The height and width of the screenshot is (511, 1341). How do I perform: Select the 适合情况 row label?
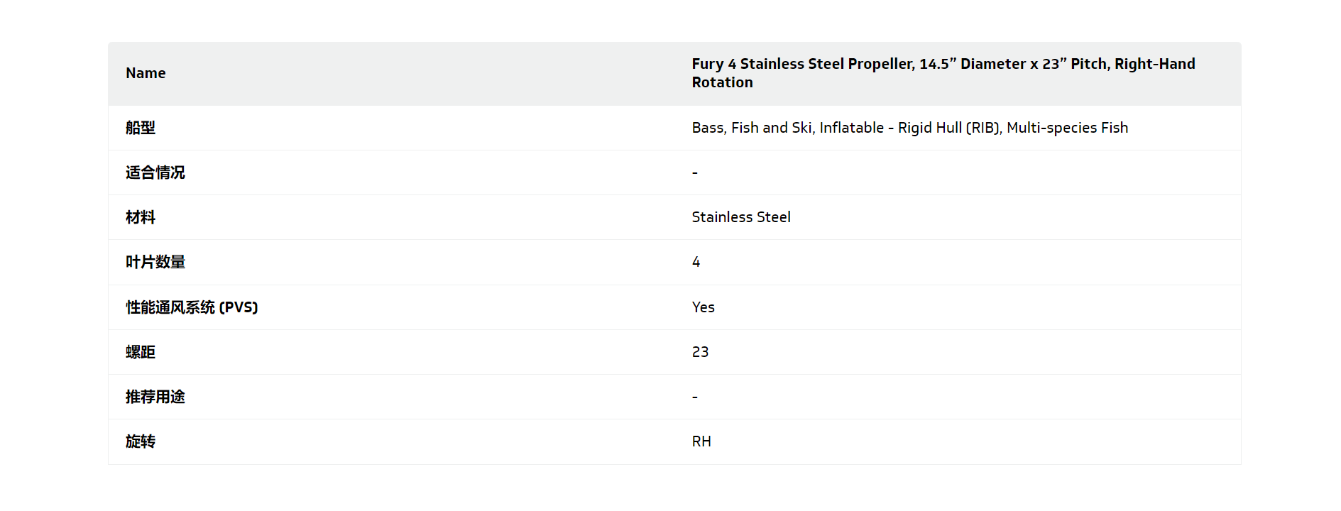tap(155, 172)
